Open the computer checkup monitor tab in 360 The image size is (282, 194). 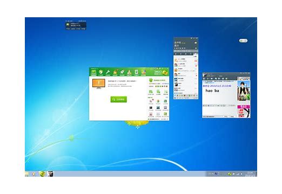tap(93, 72)
